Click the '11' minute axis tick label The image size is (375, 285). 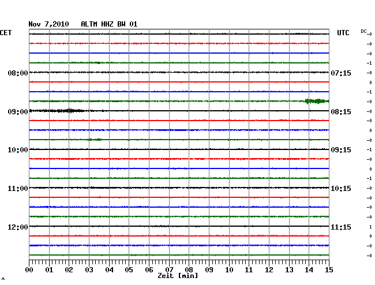(x=249, y=270)
